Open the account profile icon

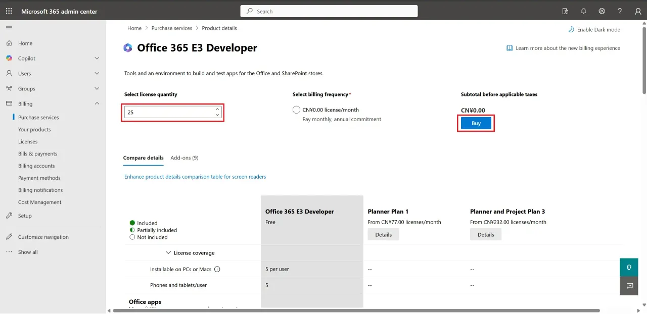tap(638, 11)
